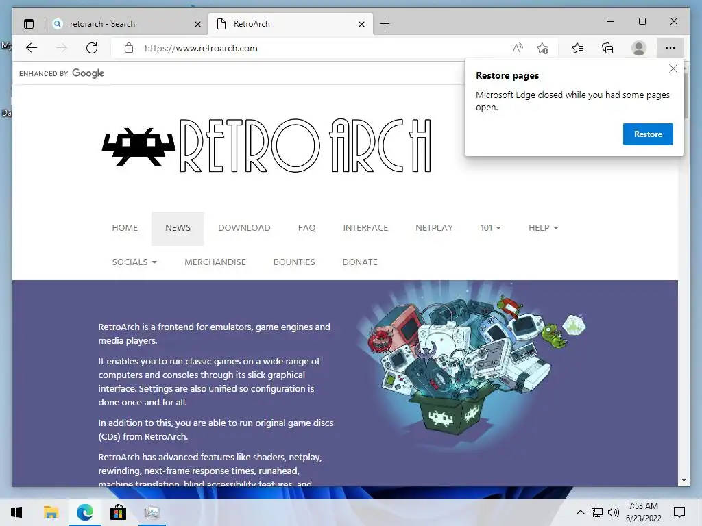Open the FAQ navigation item
Image resolution: width=702 pixels, height=526 pixels.
(x=306, y=227)
